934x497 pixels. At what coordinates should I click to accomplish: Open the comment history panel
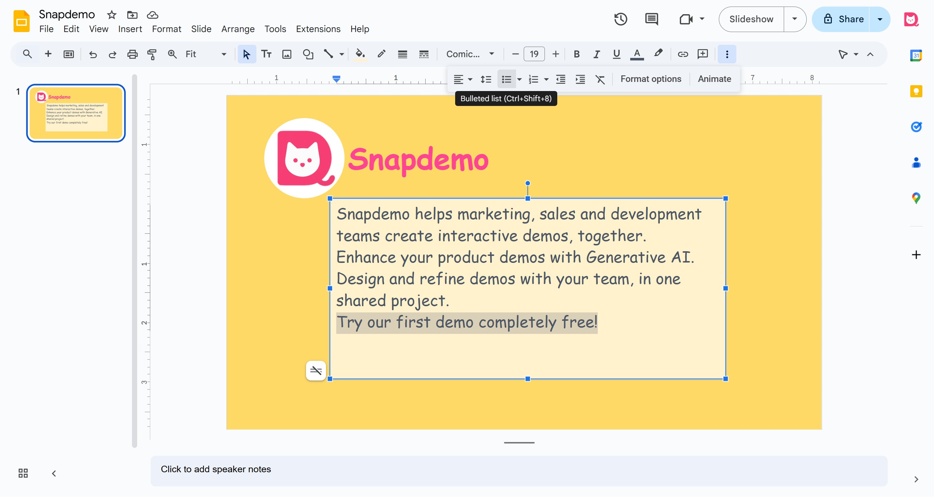(x=652, y=19)
